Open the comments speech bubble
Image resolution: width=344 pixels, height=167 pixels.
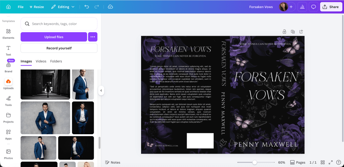[x=313, y=7]
